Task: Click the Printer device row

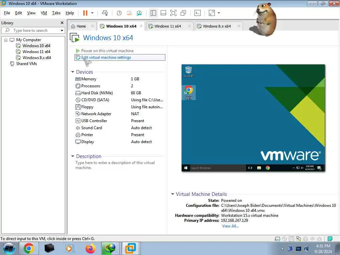Action: click(120, 135)
